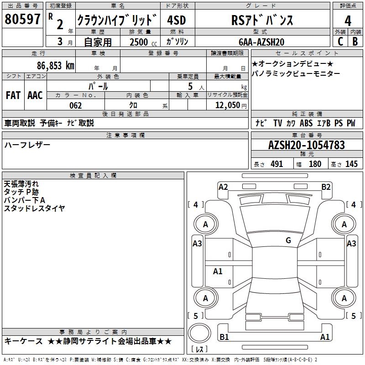Click the displacement value 2500 cc
Screen dimensions: 365x365
[143, 42]
